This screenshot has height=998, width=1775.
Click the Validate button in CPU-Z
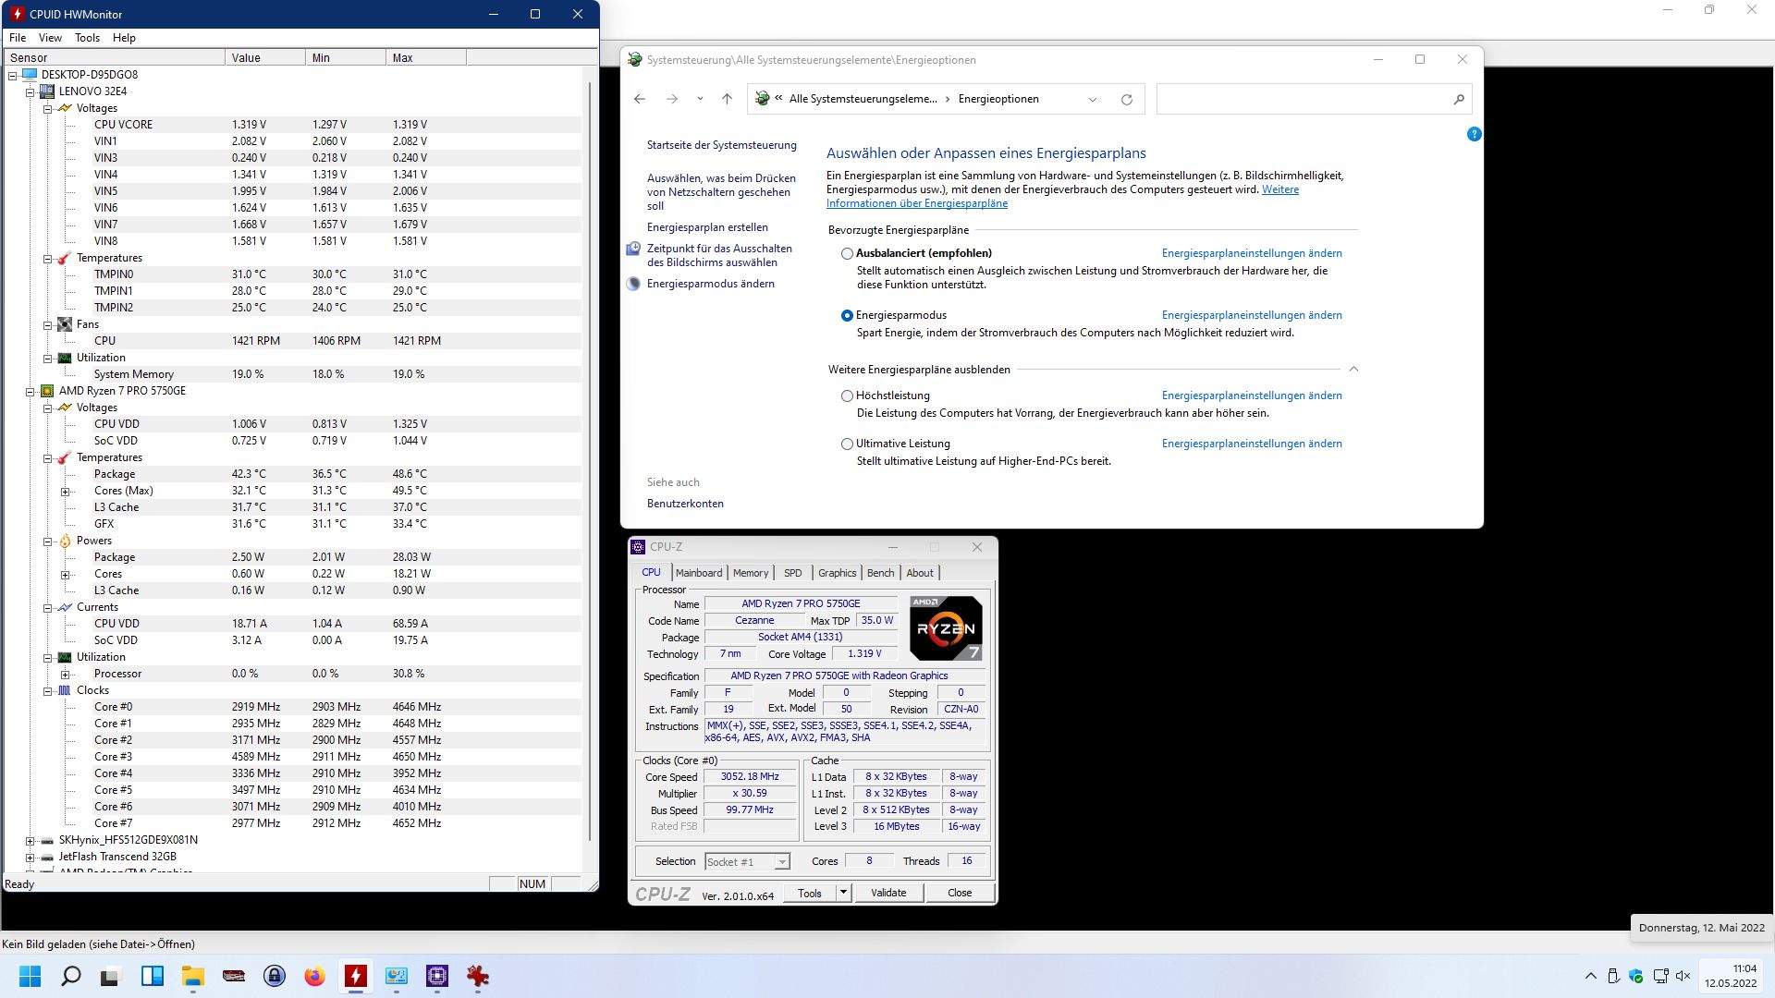(x=888, y=893)
